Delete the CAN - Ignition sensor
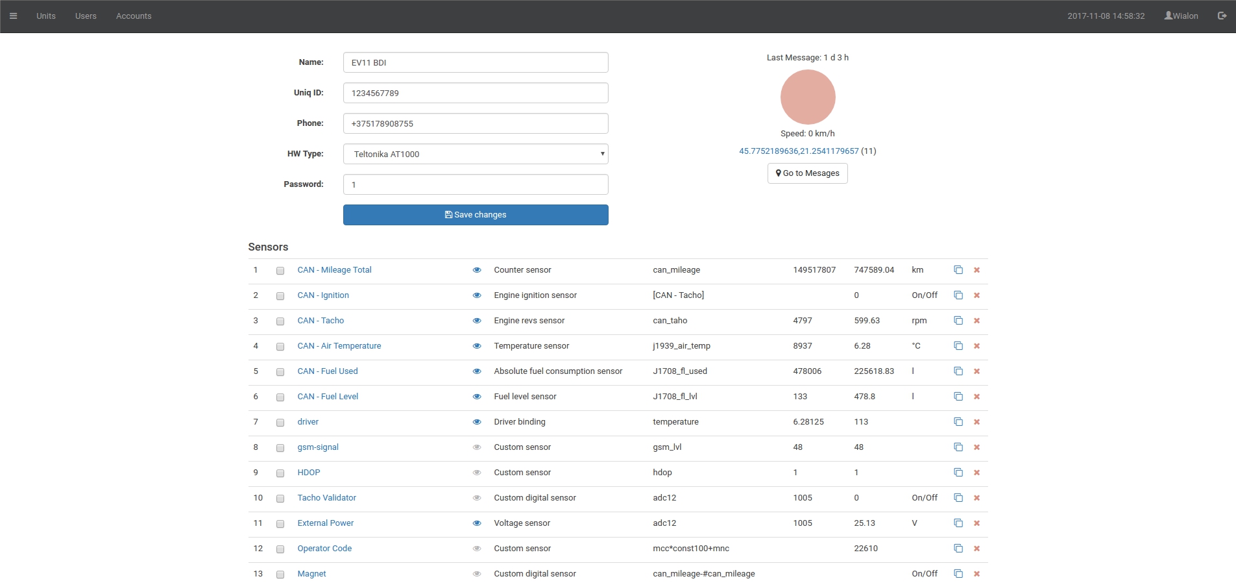 point(976,295)
